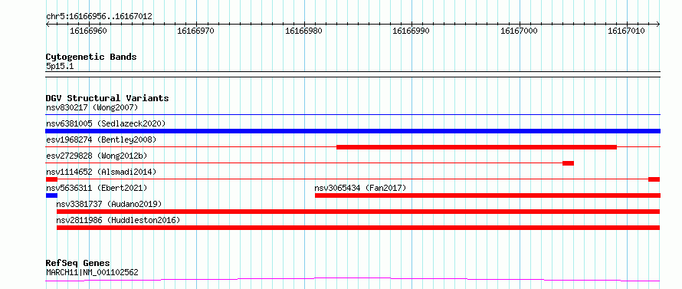Open nsv3381737 (Audano2019) variant label
Image resolution: width=682 pixels, height=289 pixels.
109,204
